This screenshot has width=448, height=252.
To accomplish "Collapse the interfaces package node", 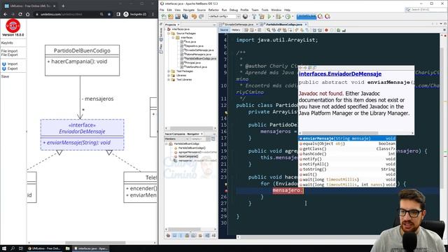I will click(173, 38).
